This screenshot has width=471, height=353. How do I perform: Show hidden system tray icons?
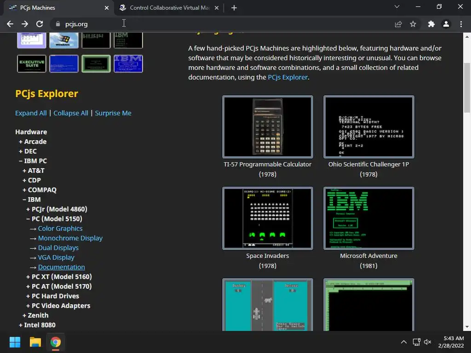click(x=404, y=342)
